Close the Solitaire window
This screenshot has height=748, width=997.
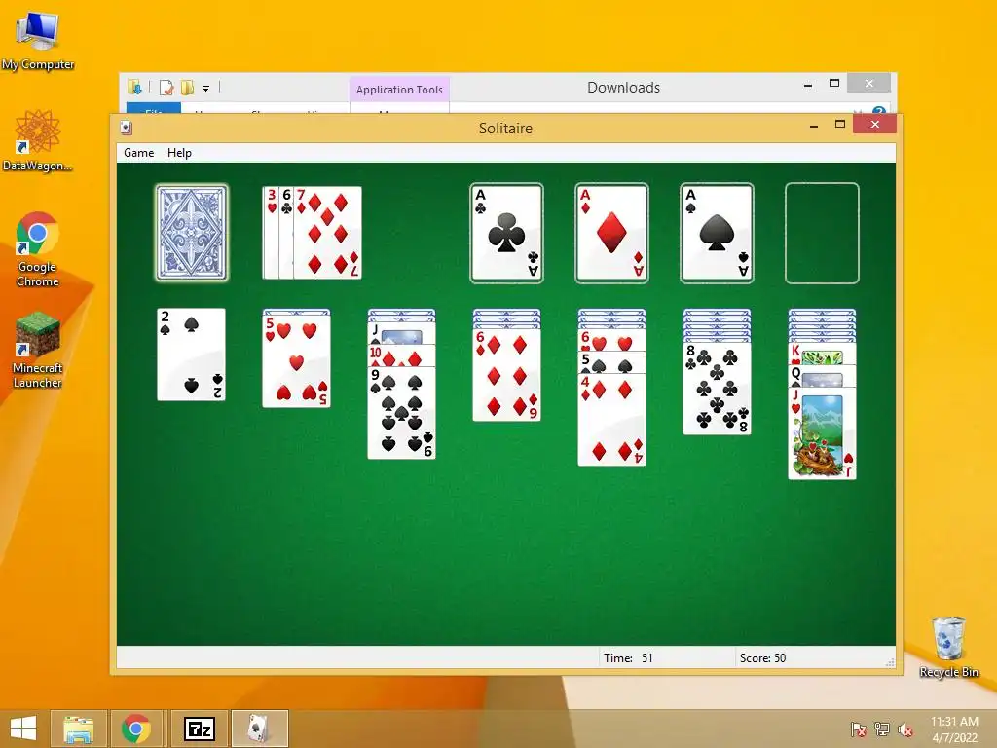coord(875,124)
